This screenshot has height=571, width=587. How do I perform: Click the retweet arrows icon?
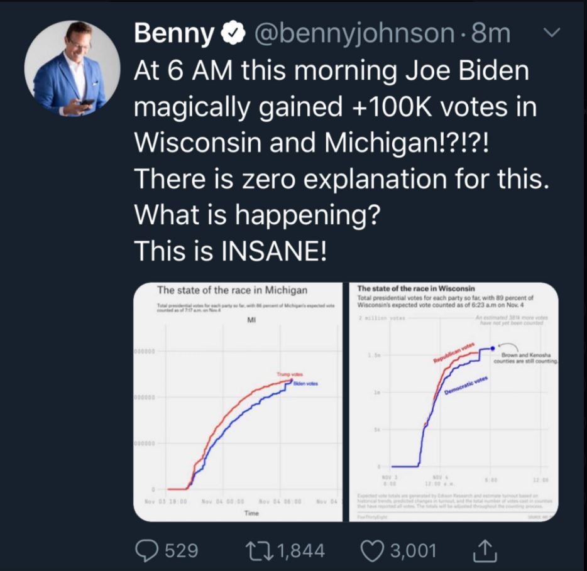260,550
